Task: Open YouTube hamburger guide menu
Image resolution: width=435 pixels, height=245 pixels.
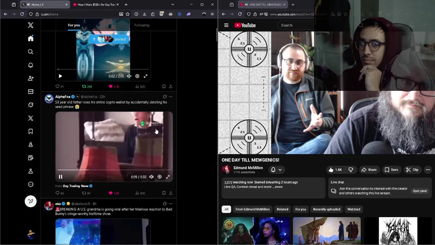Action: pyautogui.click(x=226, y=25)
